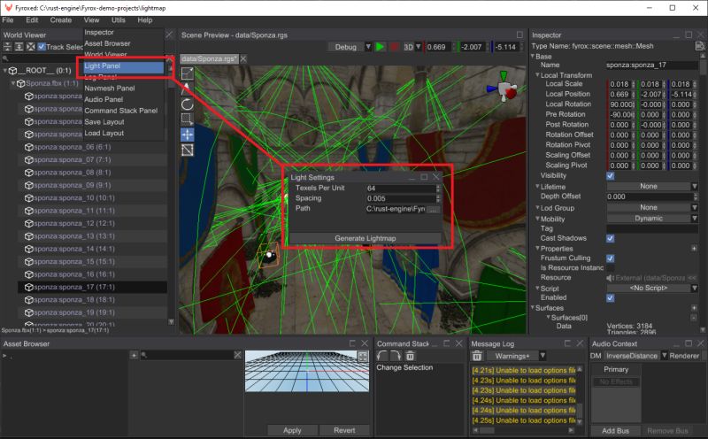Click the fit icon on asset preview

click(x=363, y=357)
